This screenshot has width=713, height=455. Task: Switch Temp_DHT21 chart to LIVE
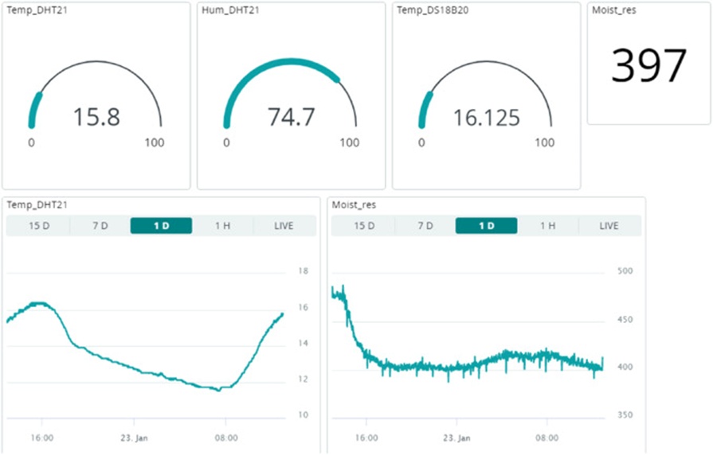284,226
